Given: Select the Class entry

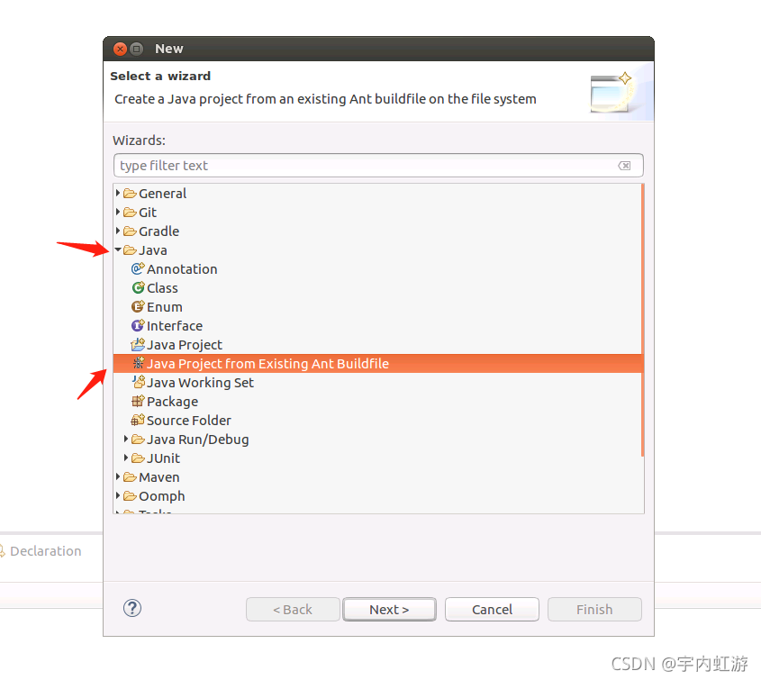Looking at the screenshot, I should pos(163,288).
